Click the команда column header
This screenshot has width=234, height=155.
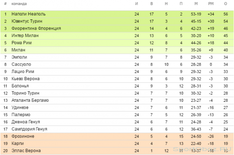(19, 4)
